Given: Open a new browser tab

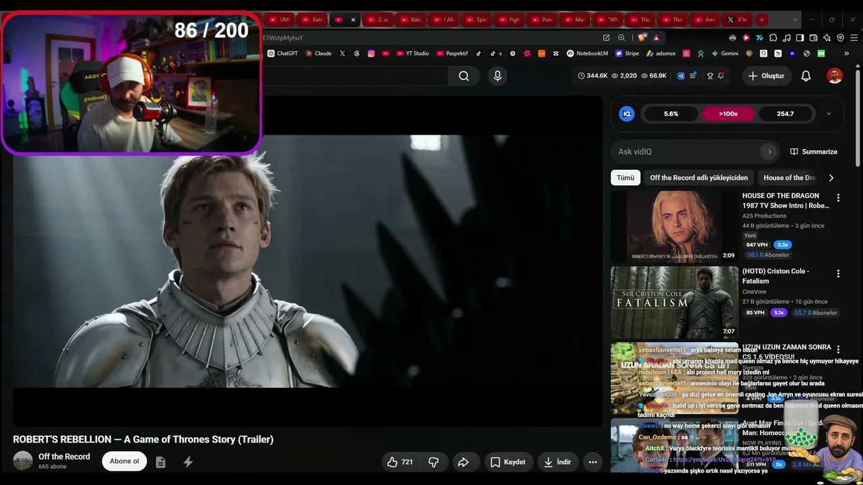Looking at the screenshot, I should click(761, 20).
